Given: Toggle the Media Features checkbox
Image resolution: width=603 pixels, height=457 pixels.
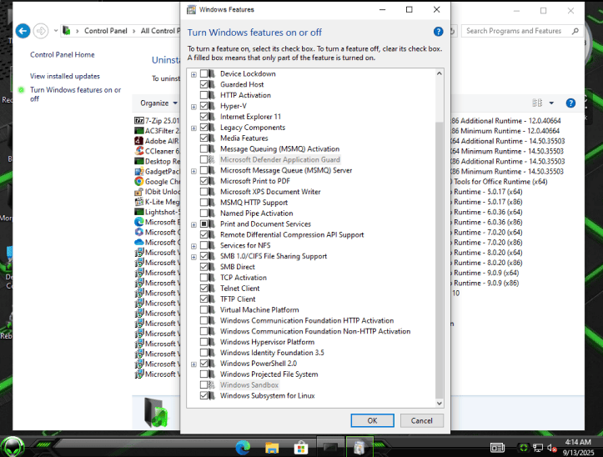Looking at the screenshot, I should pyautogui.click(x=204, y=138).
